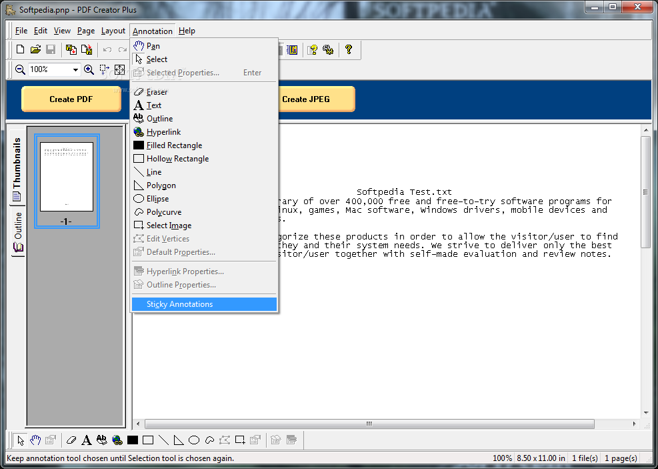Image resolution: width=658 pixels, height=469 pixels.
Task: Select the Eraser tool in bottom toolbar
Action: 72,440
